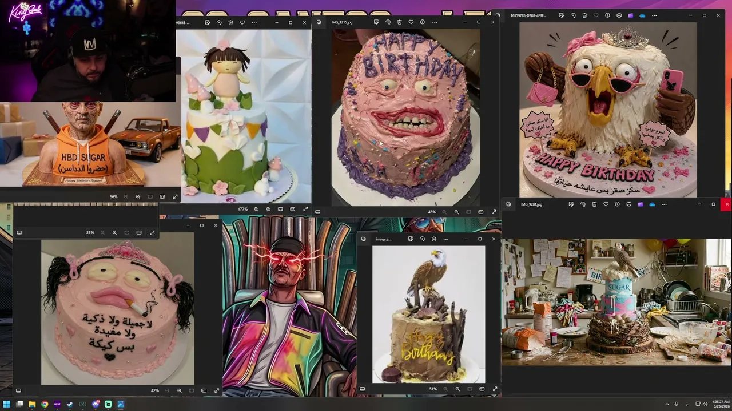732x411 pixels.
Task: Click the 177% zoom level value
Action: 242,209
